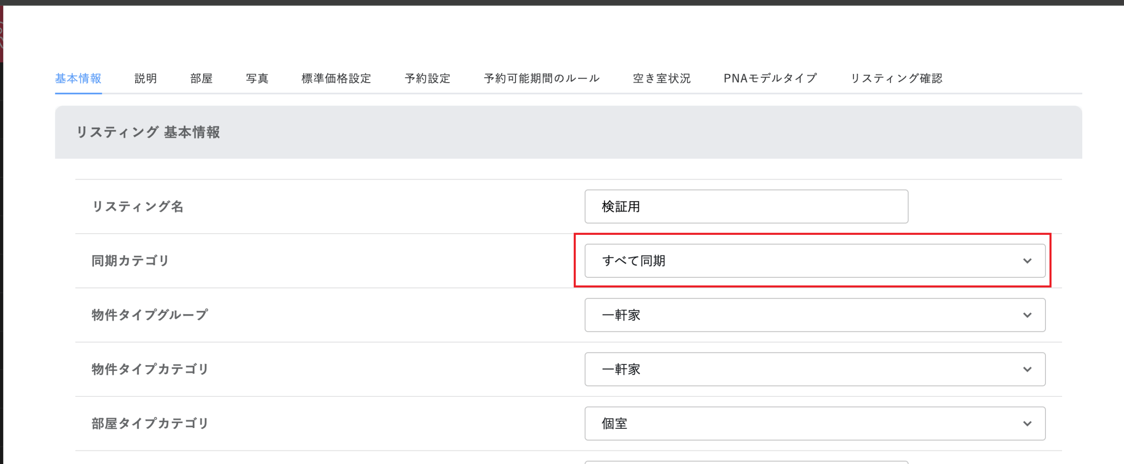This screenshot has height=464, width=1124.
Task: Show the 空き室状況 tab
Action: (662, 78)
